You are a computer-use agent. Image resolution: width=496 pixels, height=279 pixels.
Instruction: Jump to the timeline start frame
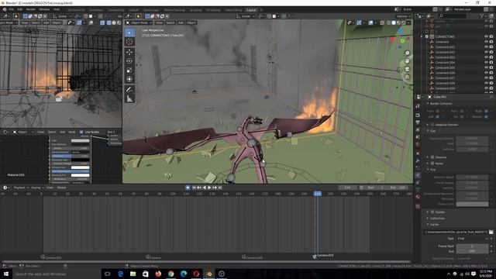point(194,188)
